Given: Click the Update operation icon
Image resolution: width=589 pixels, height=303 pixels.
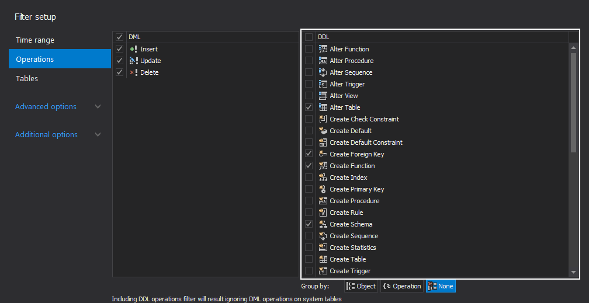Looking at the screenshot, I should (x=134, y=61).
